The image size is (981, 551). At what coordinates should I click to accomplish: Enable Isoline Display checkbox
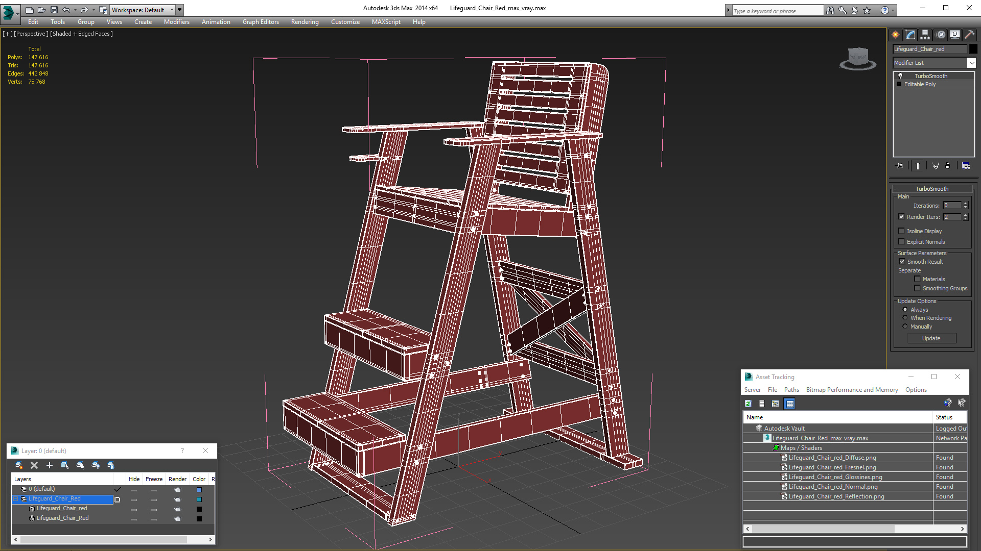coord(902,231)
